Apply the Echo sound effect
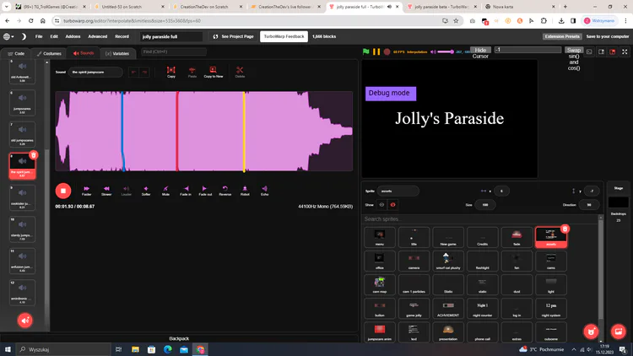Image resolution: width=633 pixels, height=356 pixels. [264, 191]
